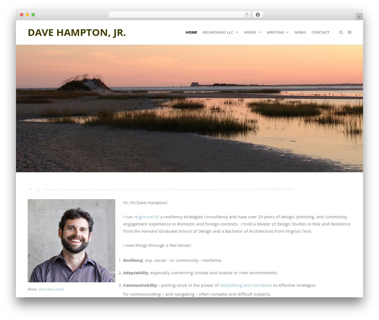379x320 pixels.
Task: Open the WORK menu label
Action: 250,32
